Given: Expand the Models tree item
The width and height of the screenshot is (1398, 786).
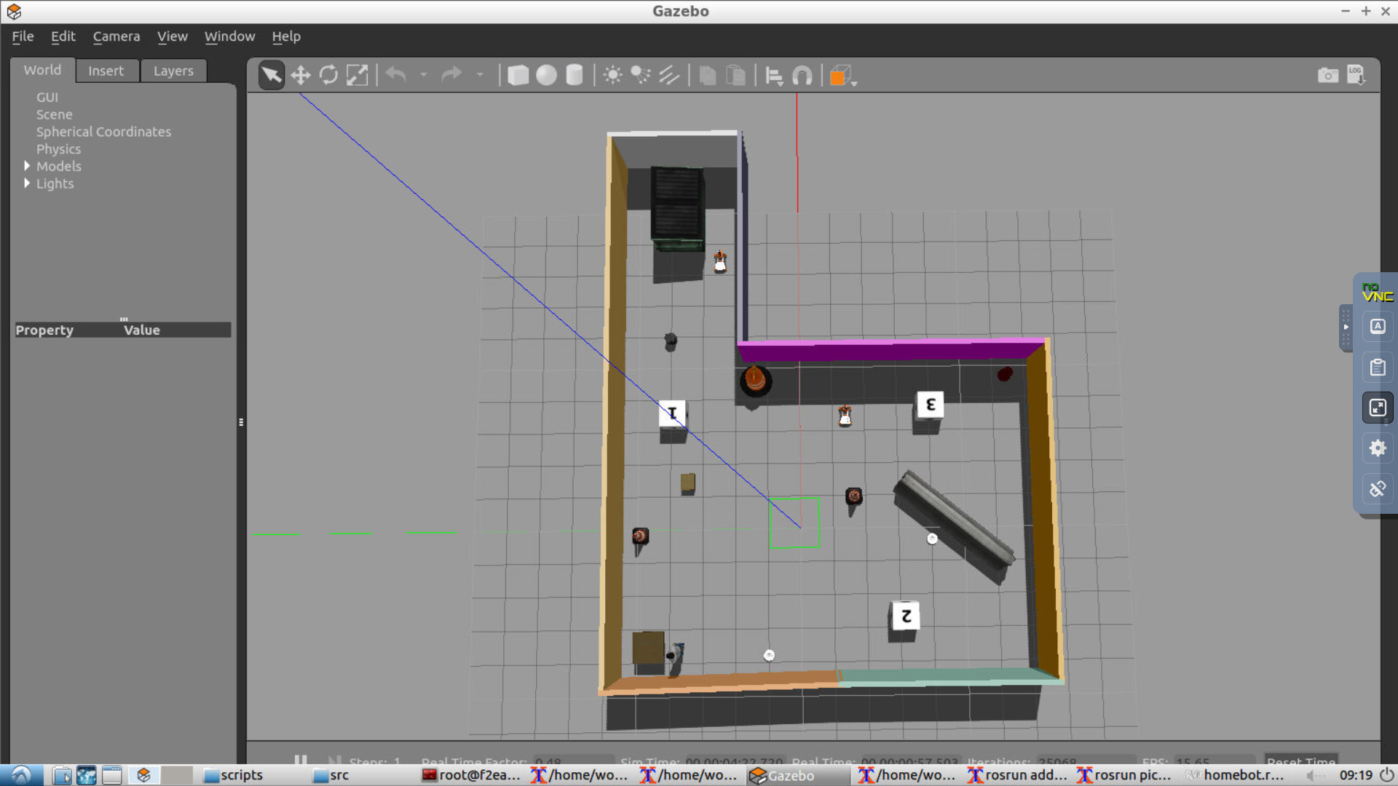Looking at the screenshot, I should tap(27, 166).
